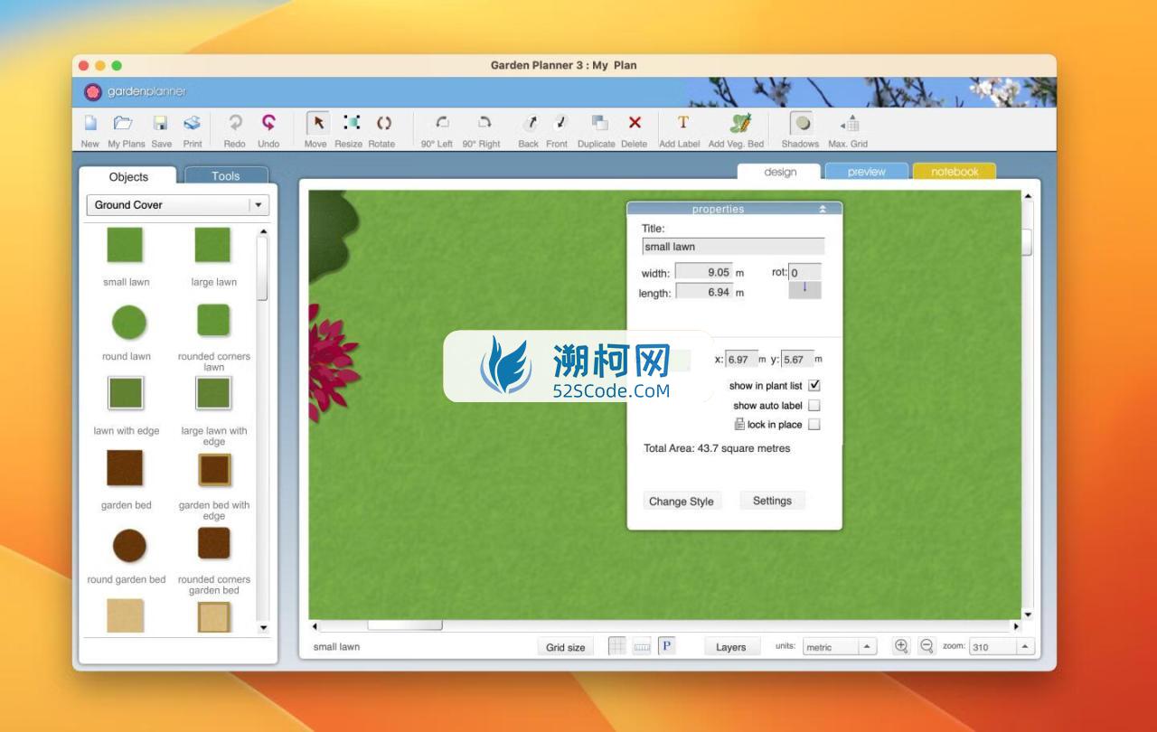Enable show auto label checkbox
1157x732 pixels.
814,405
